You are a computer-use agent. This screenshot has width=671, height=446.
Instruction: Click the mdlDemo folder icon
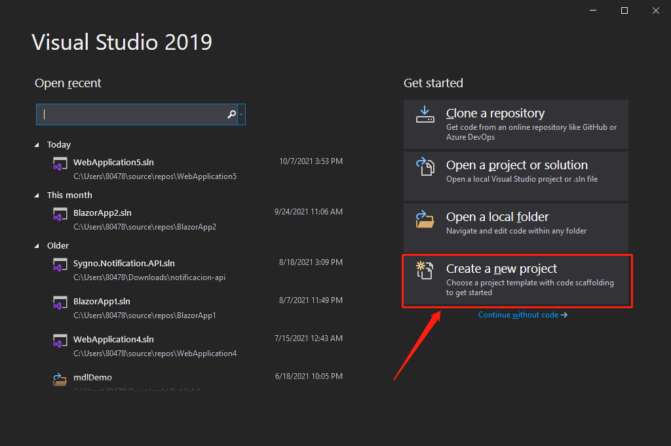coord(60,379)
